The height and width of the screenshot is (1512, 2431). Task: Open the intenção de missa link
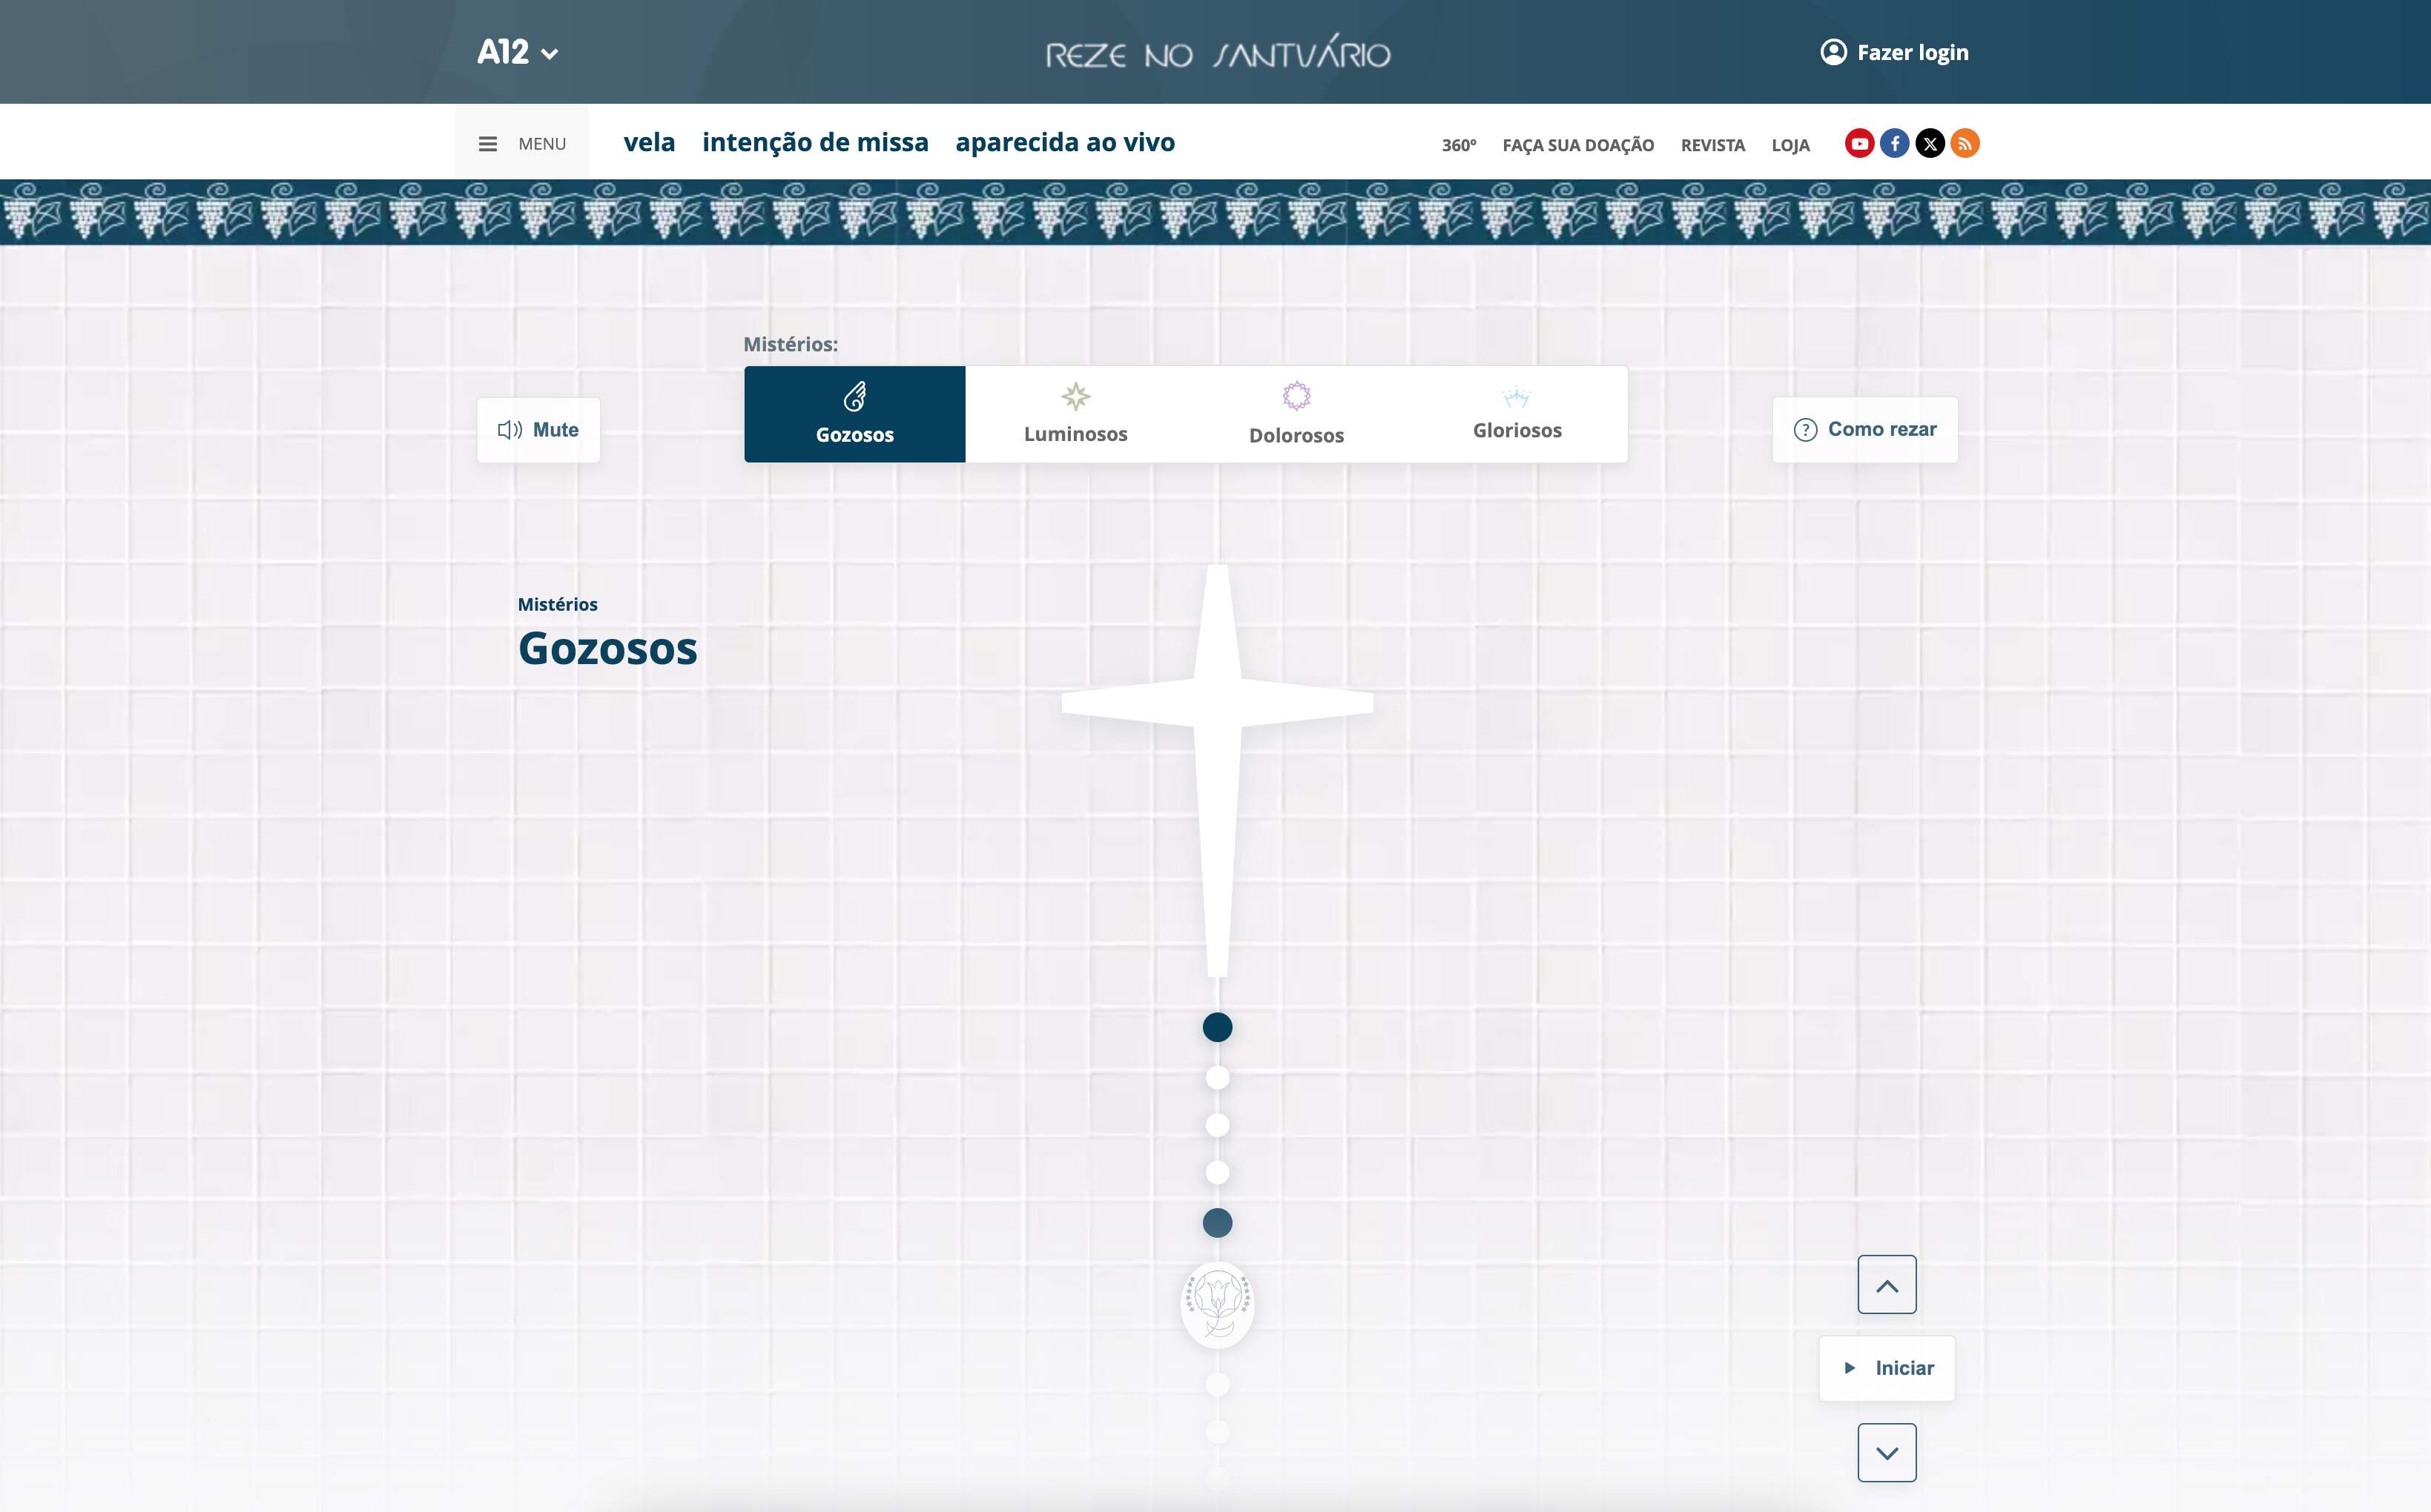[x=814, y=143]
